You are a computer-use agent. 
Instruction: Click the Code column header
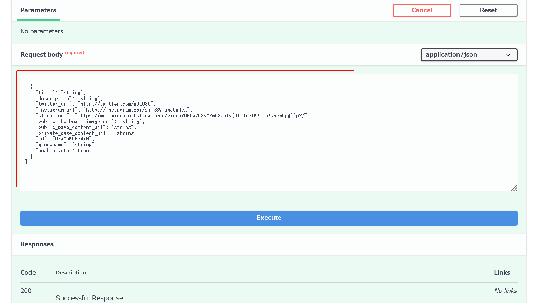[x=28, y=273]
